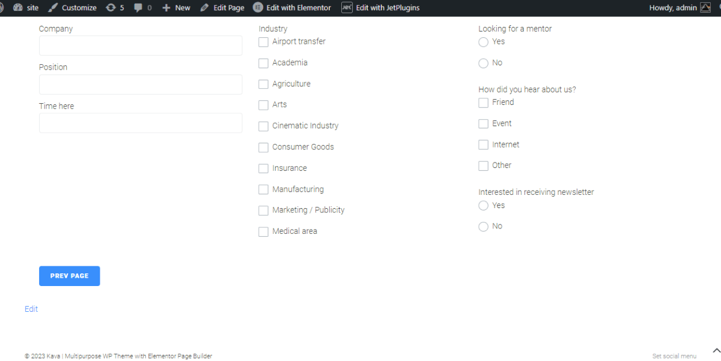The height and width of the screenshot is (361, 721).
Task: Click inside the Company text field
Action: 141,46
